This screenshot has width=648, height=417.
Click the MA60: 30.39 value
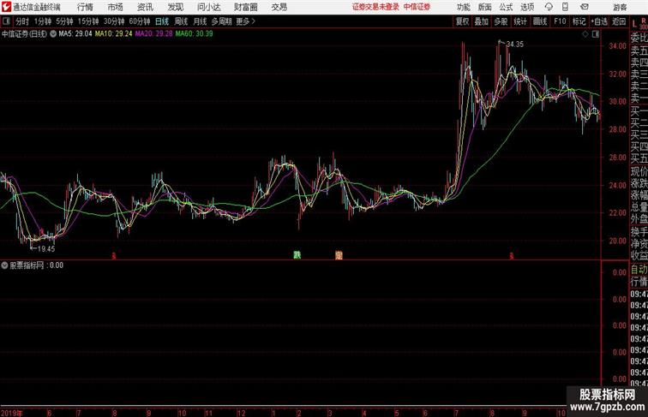coord(194,34)
